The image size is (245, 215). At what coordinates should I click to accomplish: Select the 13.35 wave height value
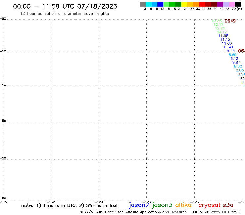tap(217, 21)
